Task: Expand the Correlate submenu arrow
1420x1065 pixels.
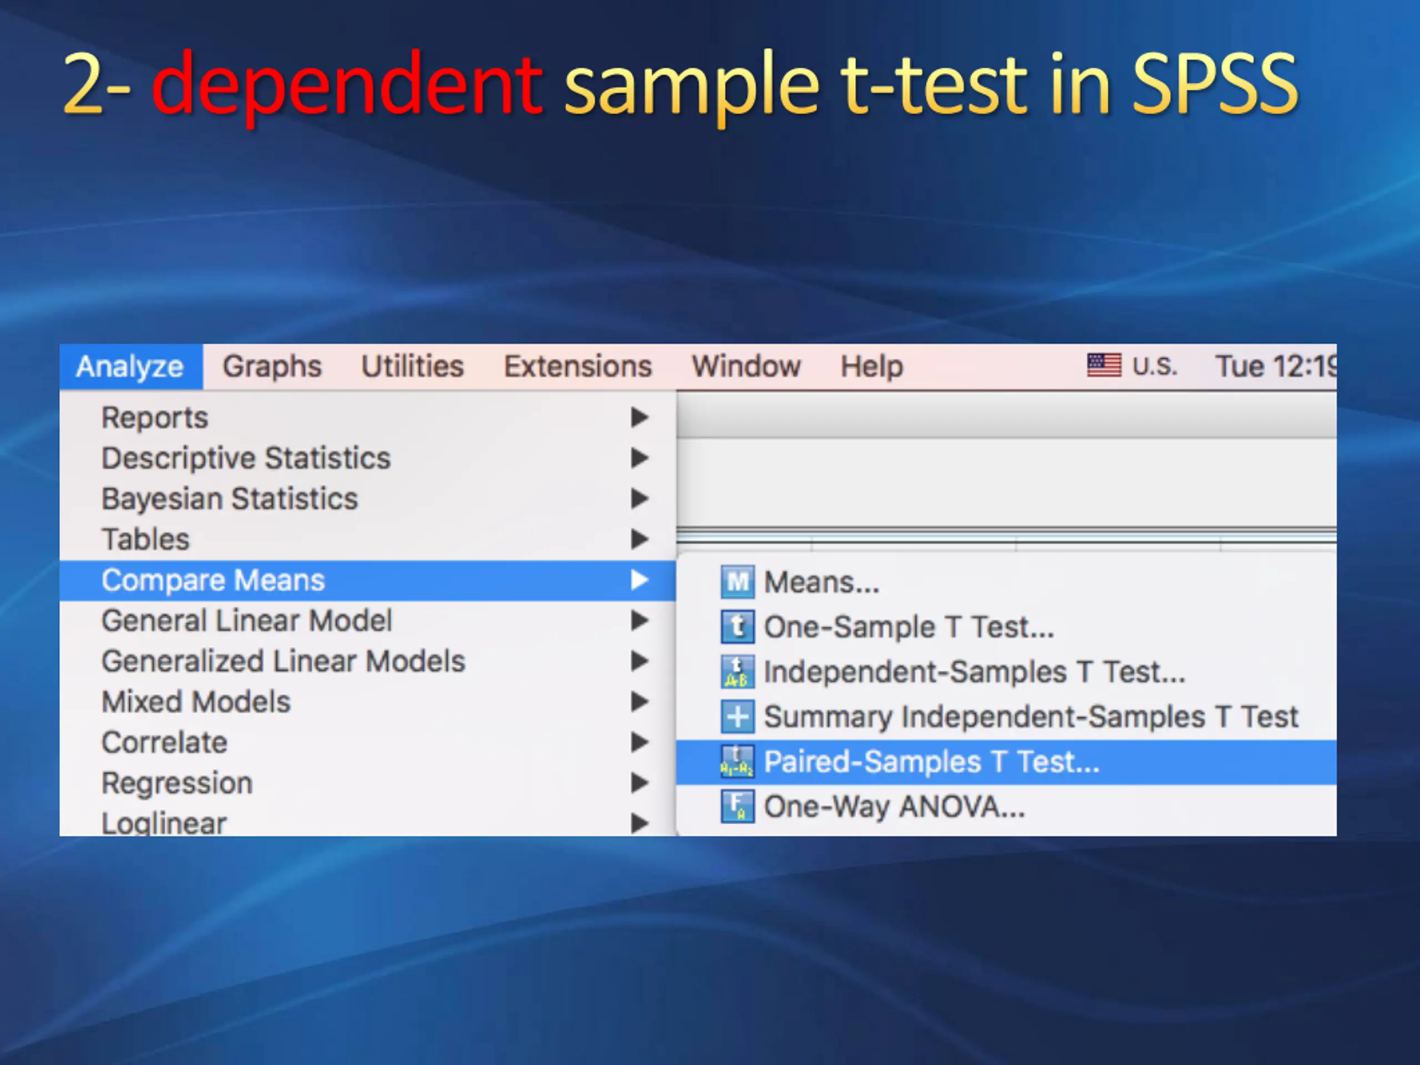Action: (639, 742)
